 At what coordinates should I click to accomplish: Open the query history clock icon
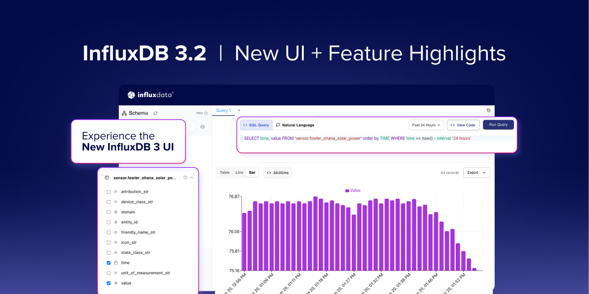[489, 110]
